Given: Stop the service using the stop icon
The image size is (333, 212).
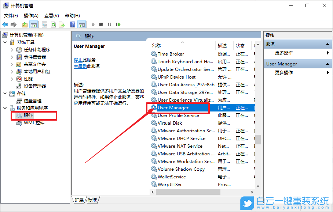Looking at the screenshot, I should pyautogui.click(x=102, y=24).
